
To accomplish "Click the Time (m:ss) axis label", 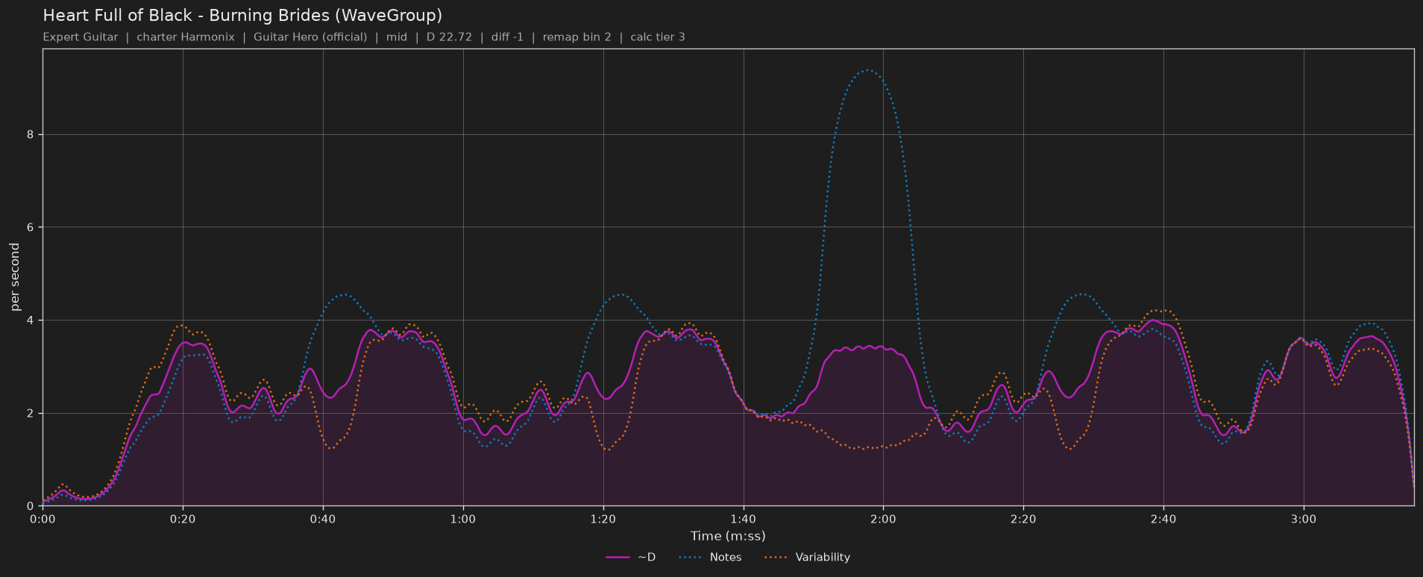I will [728, 536].
